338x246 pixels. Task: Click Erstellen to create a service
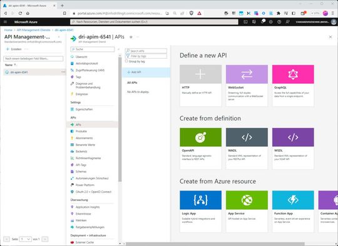pyautogui.click(x=14, y=49)
